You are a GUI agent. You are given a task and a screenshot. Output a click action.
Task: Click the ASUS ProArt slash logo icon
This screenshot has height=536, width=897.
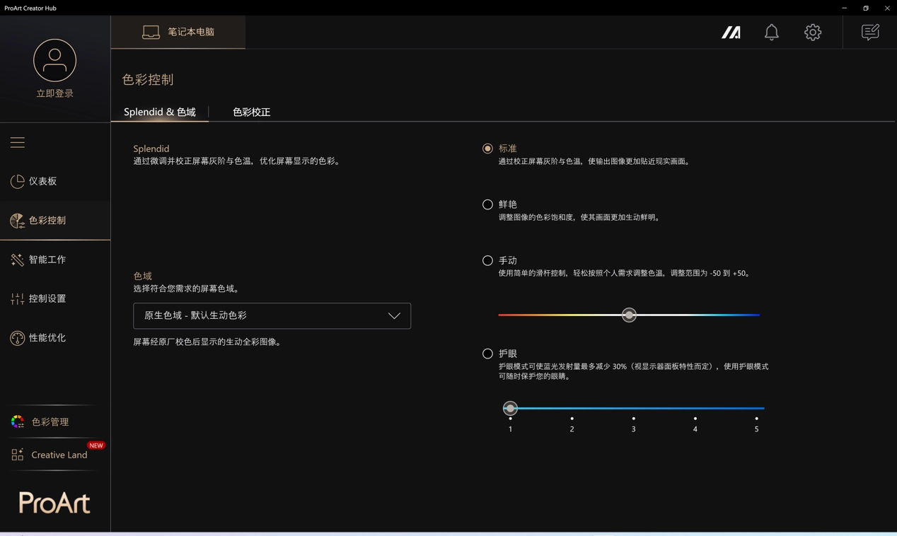[731, 33]
